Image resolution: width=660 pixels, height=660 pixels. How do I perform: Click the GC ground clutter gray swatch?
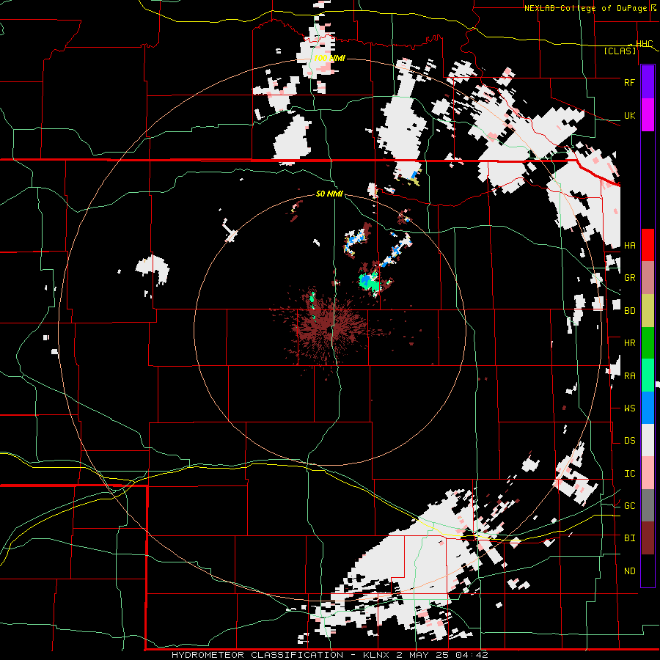[x=648, y=505]
